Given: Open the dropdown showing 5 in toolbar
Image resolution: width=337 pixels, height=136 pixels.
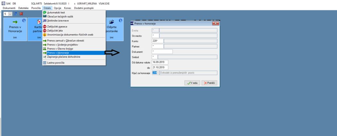Looking at the screenshot, I should [10, 14].
